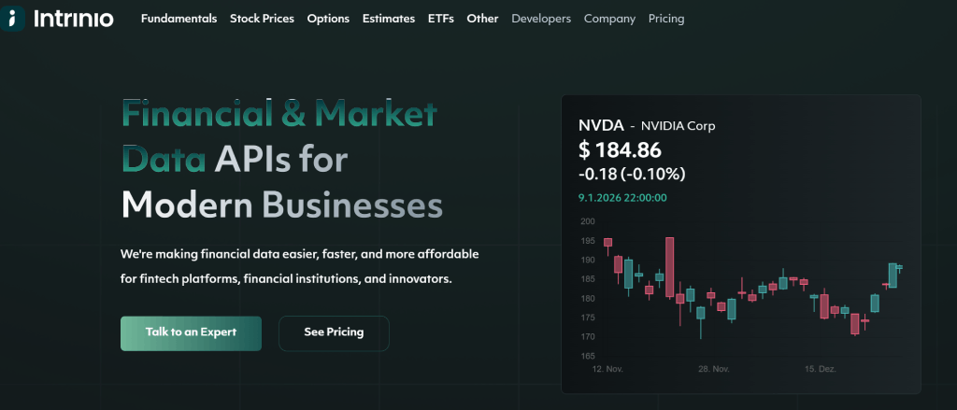Click the See Pricing button

coord(334,332)
